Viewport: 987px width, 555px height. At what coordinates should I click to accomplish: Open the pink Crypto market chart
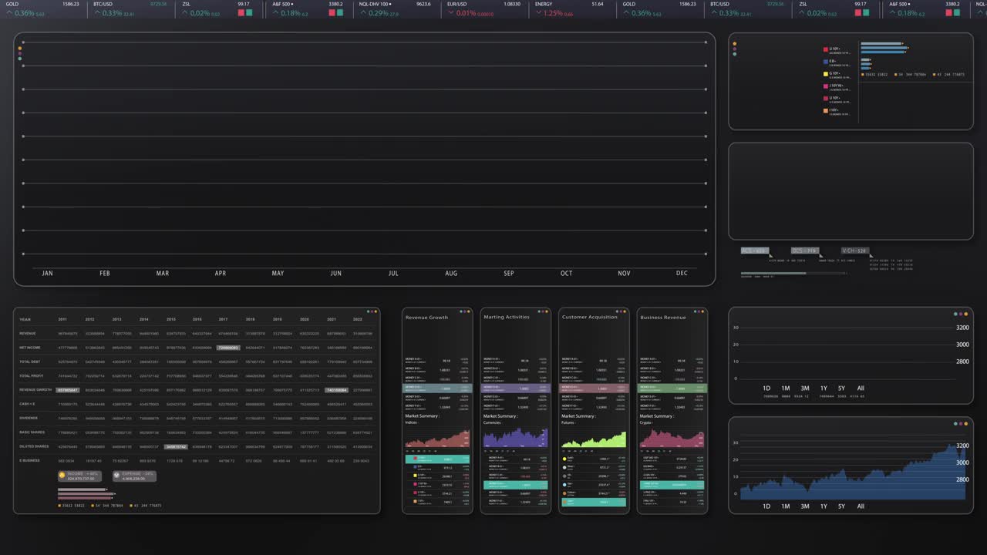point(672,439)
